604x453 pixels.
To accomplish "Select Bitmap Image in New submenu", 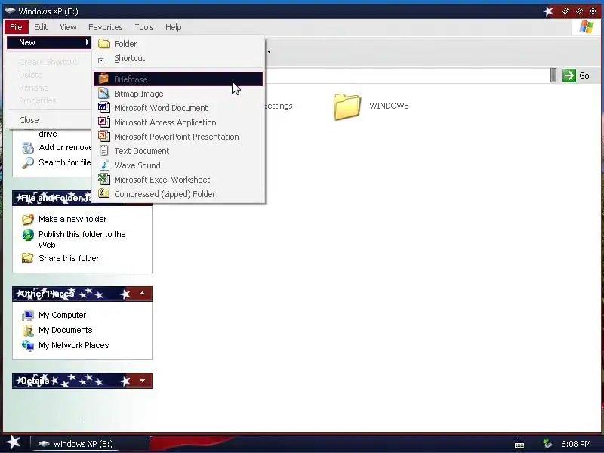I will [178, 94].
